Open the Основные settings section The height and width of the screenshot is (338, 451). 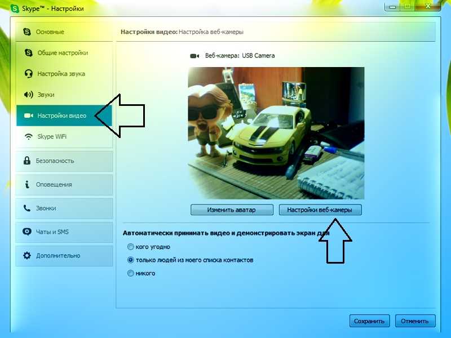64,32
